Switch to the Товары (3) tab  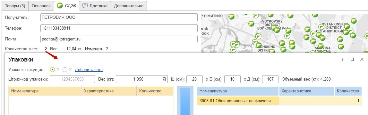[x=15, y=6]
